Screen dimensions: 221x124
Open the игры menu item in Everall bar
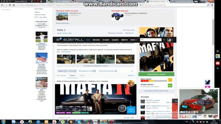(x=88, y=40)
